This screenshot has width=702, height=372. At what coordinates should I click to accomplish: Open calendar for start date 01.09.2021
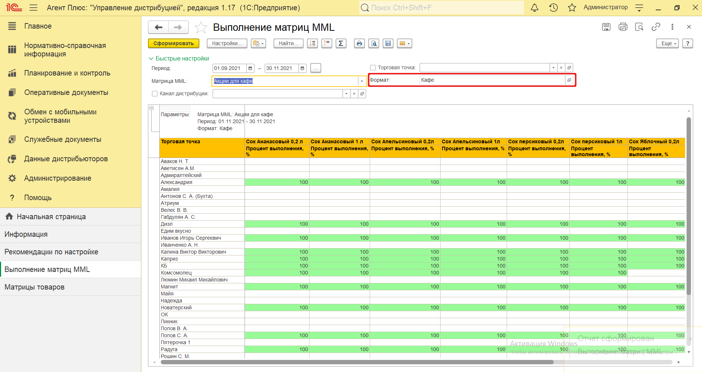(x=250, y=68)
